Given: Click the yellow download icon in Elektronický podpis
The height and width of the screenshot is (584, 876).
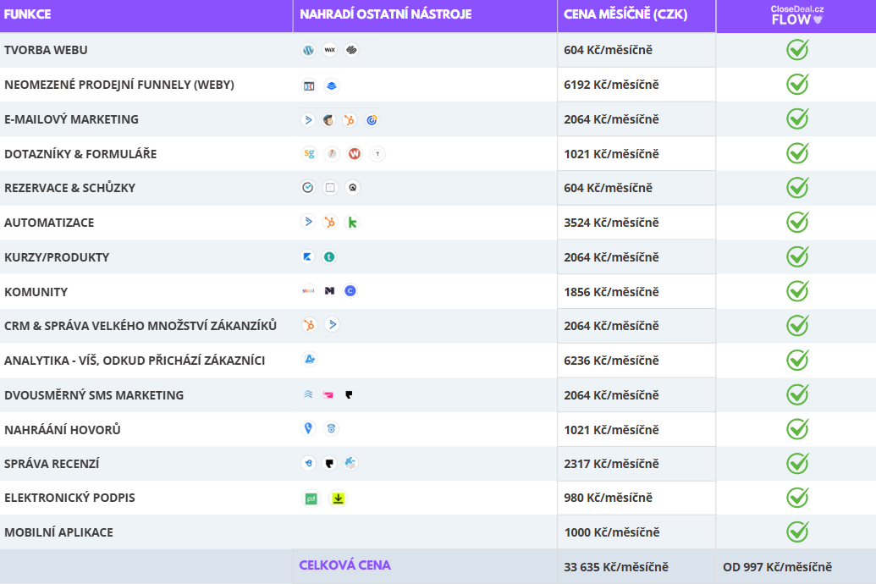Looking at the screenshot, I should 338,499.
